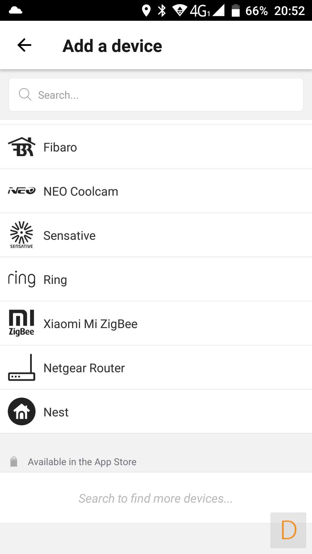Image resolution: width=312 pixels, height=554 pixels.
Task: Tap "Search to find more devices..." link
Action: (x=156, y=498)
